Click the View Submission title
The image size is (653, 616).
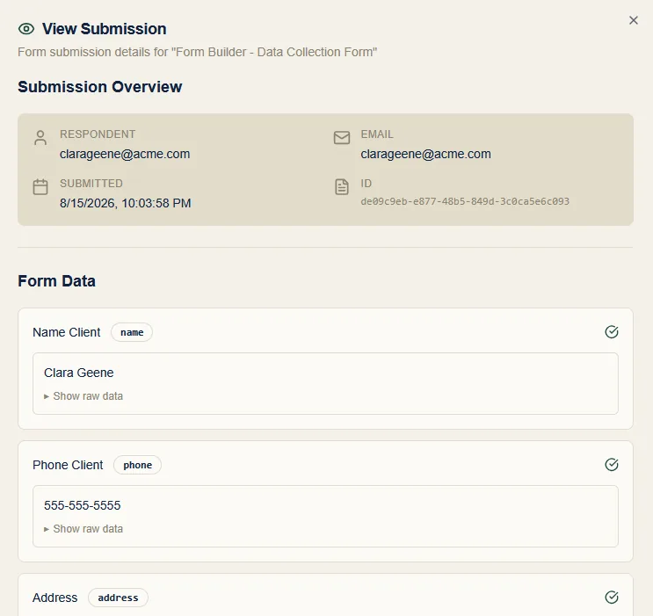[104, 29]
